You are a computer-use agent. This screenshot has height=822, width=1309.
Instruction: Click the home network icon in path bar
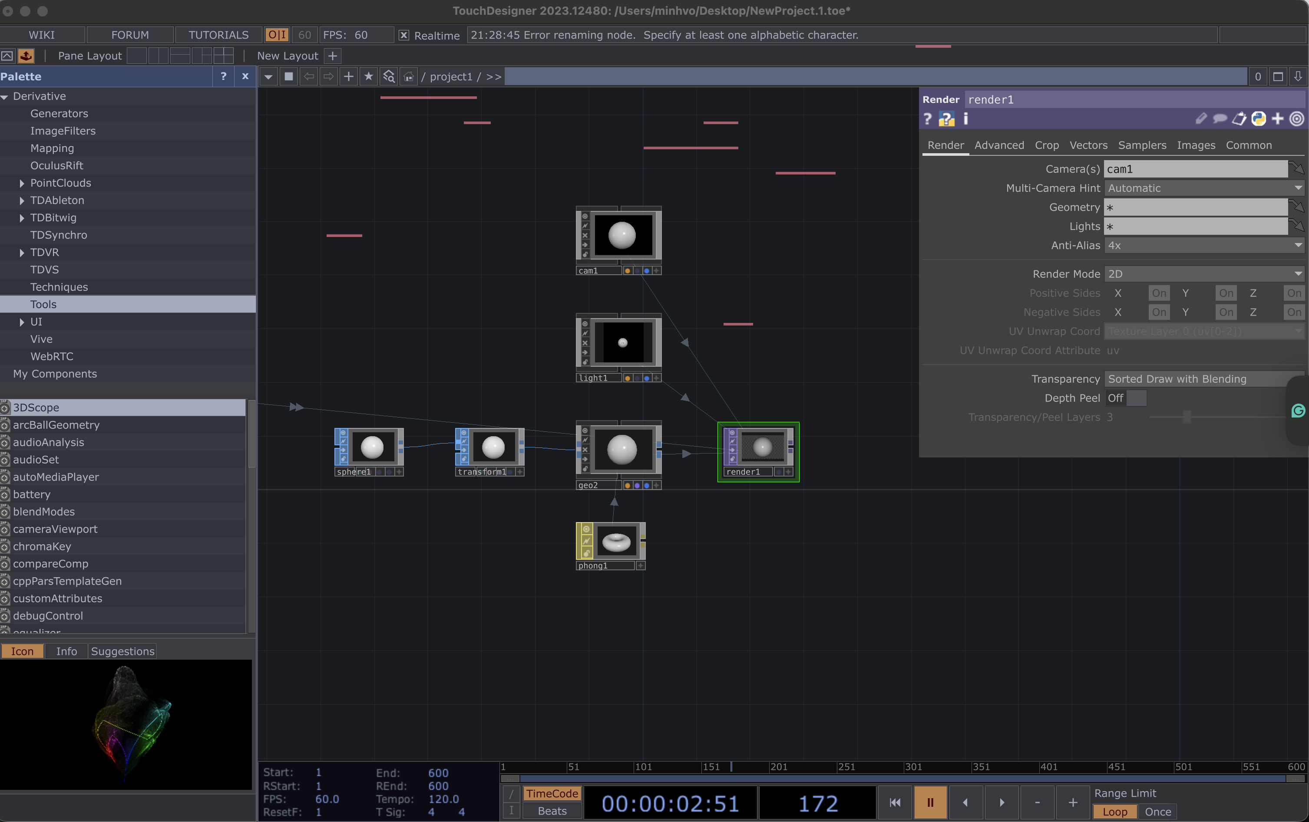pyautogui.click(x=409, y=77)
